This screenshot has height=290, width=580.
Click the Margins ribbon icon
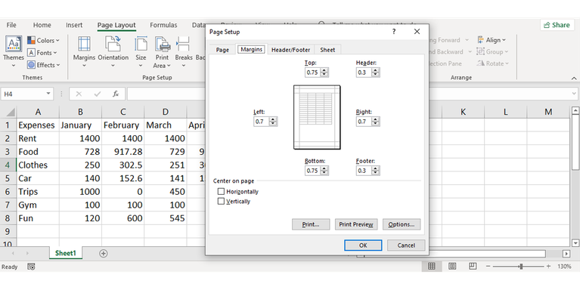click(x=84, y=44)
